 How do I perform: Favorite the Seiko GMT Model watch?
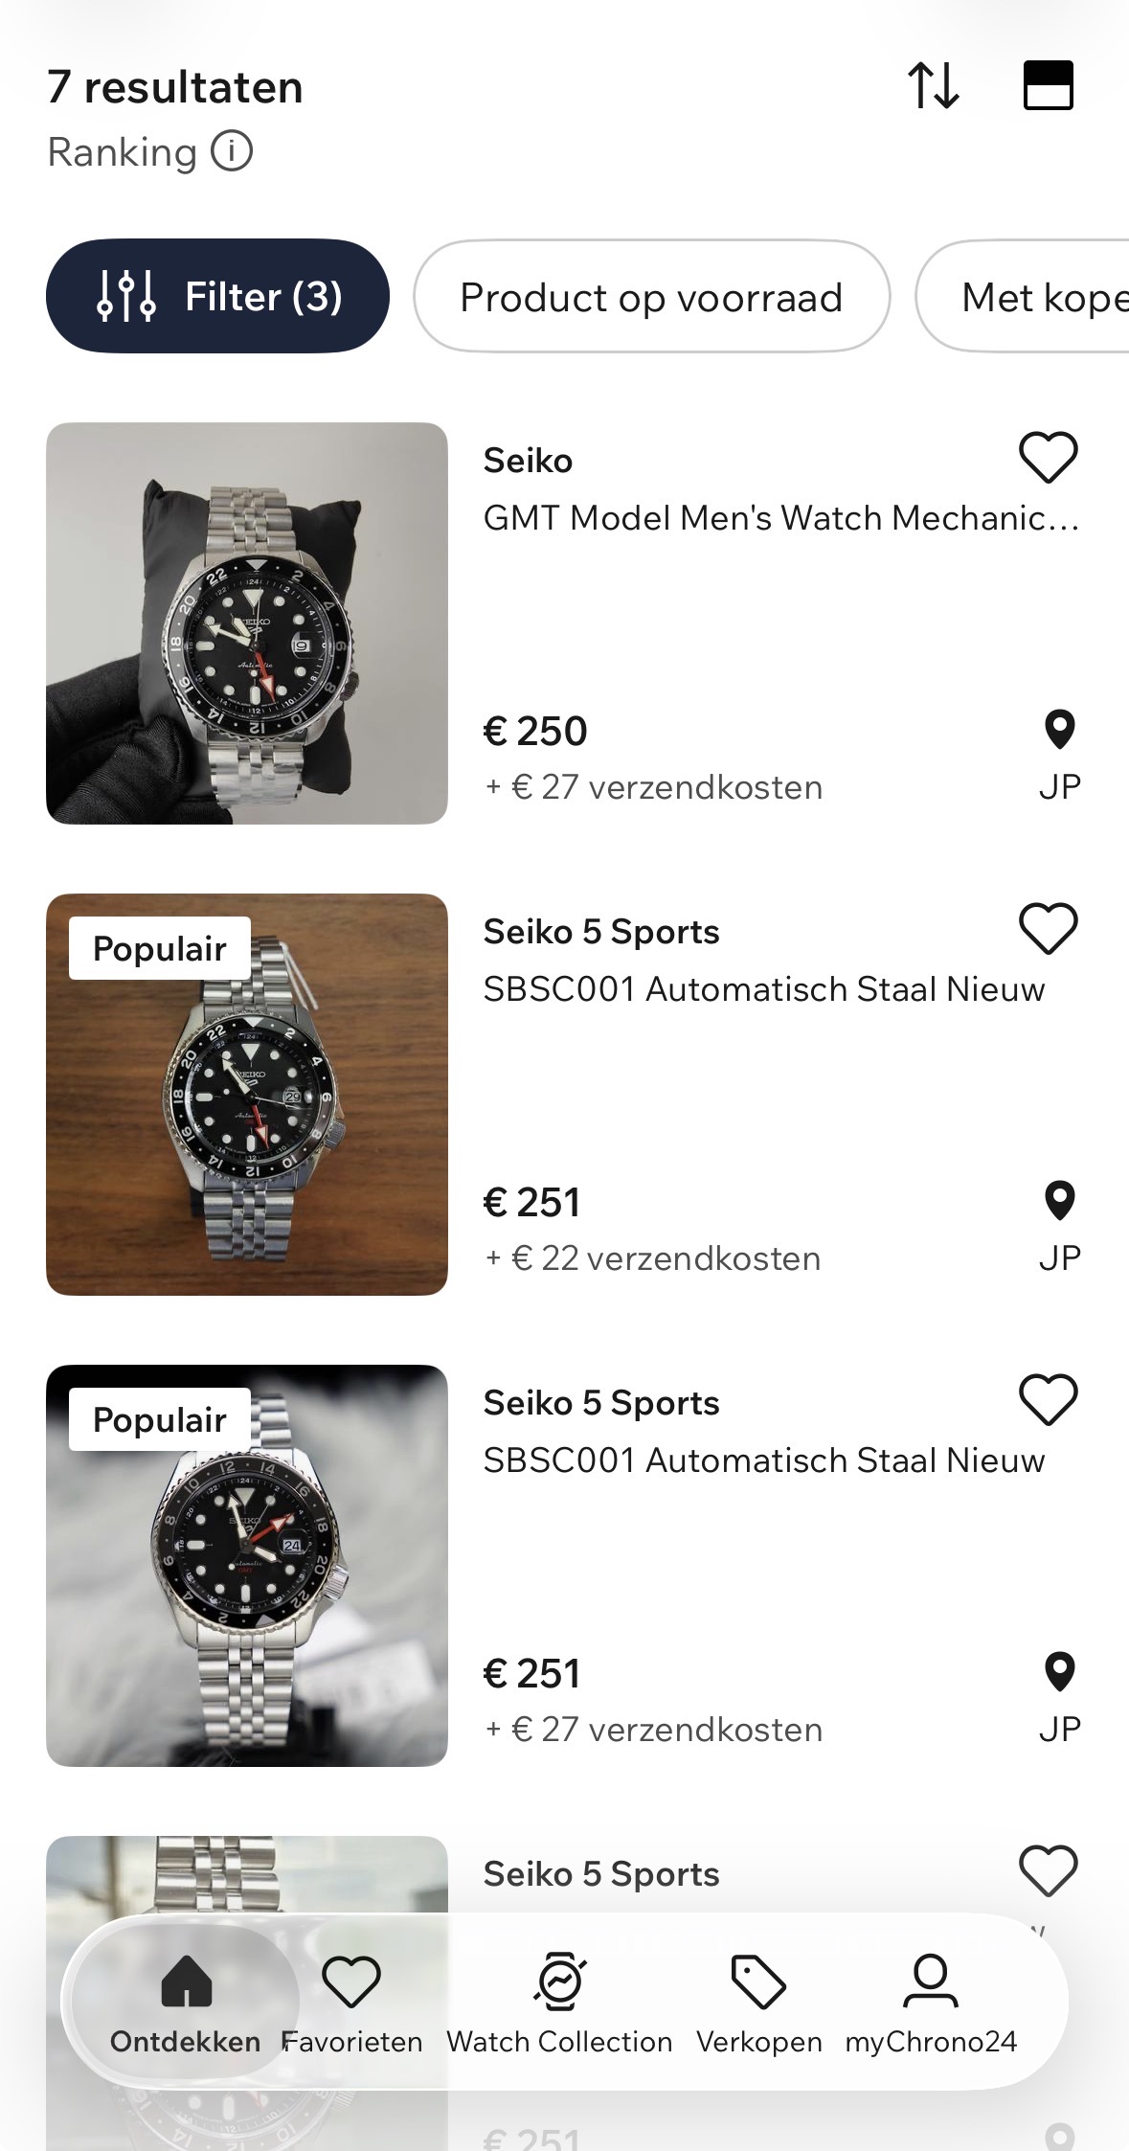tap(1049, 457)
